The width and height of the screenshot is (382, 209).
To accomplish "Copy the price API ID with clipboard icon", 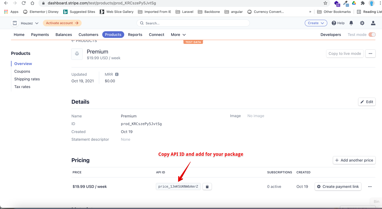I will pyautogui.click(x=207, y=187).
